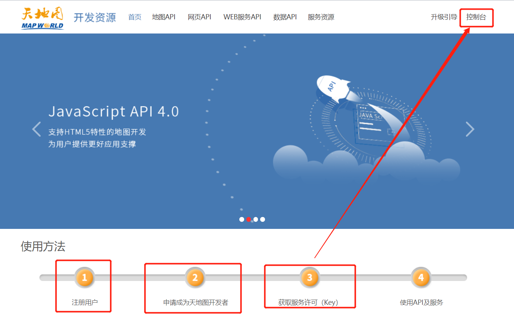Open the WEB服务API menu
This screenshot has width=514, height=329.
click(x=242, y=17)
